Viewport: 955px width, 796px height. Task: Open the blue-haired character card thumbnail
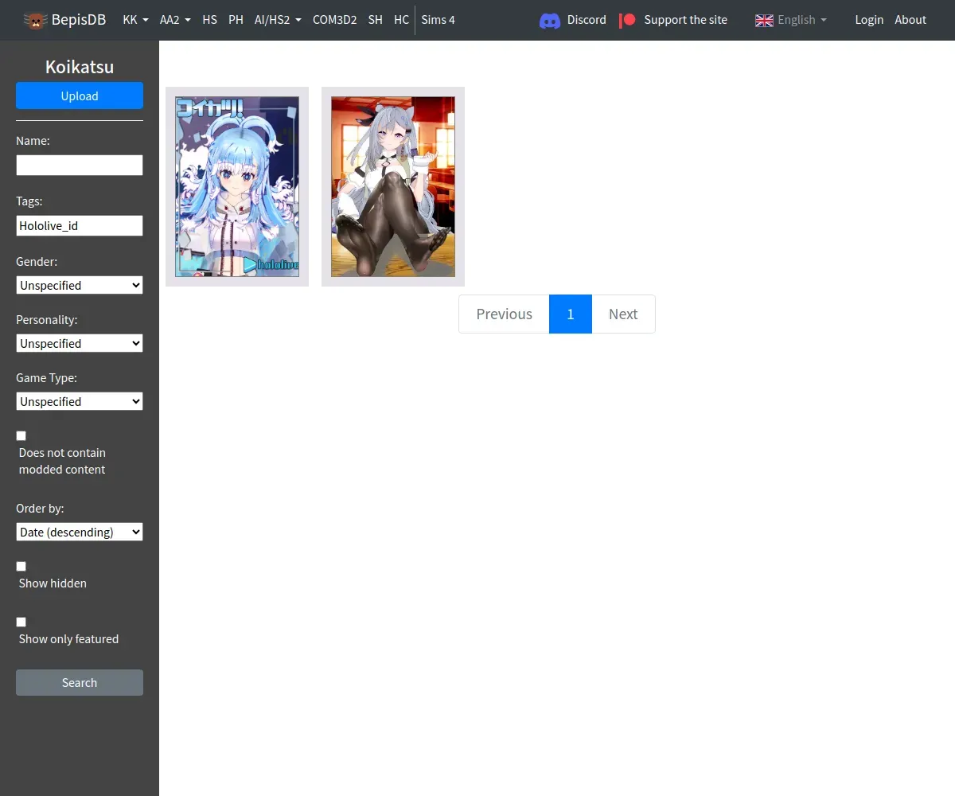(x=237, y=186)
